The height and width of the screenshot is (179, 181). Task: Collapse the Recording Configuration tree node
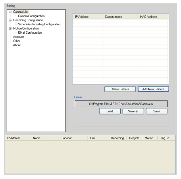click(10, 20)
